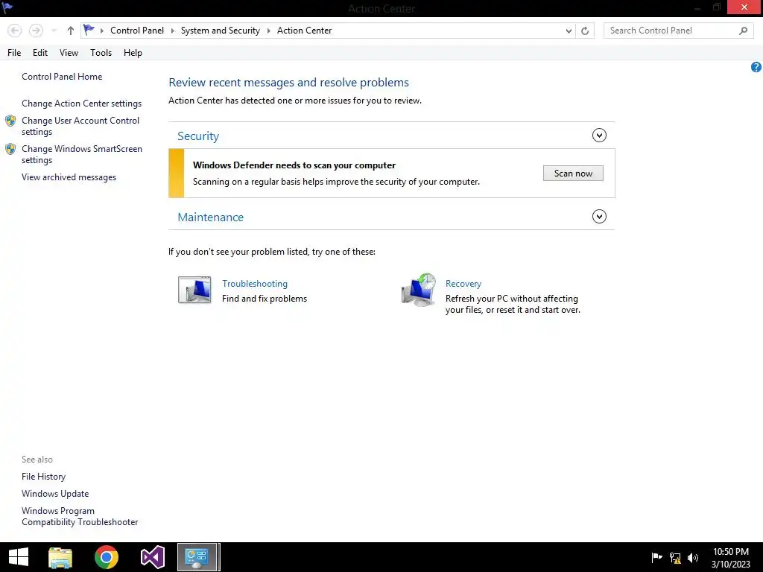Open recent locations dropdown arrow
The image size is (763, 572).
pos(54,31)
